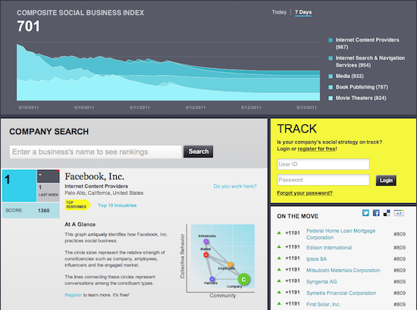This screenshot has height=310, width=417.
Task: Share via the Facebook icon
Action: coord(376,213)
